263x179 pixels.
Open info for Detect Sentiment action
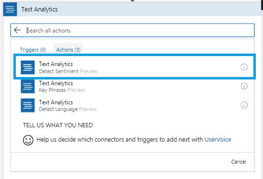click(x=244, y=67)
